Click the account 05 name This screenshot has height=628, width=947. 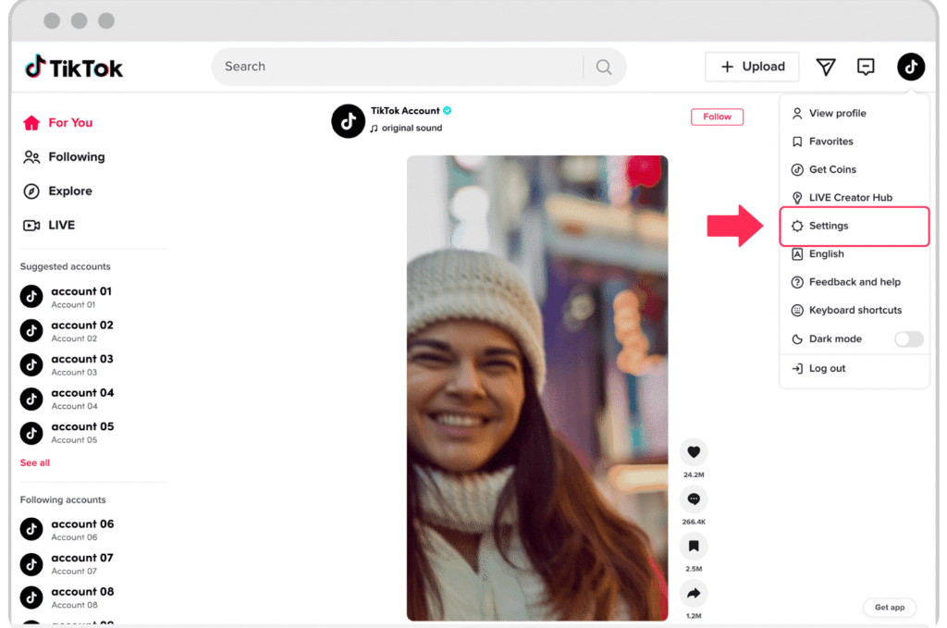(82, 426)
